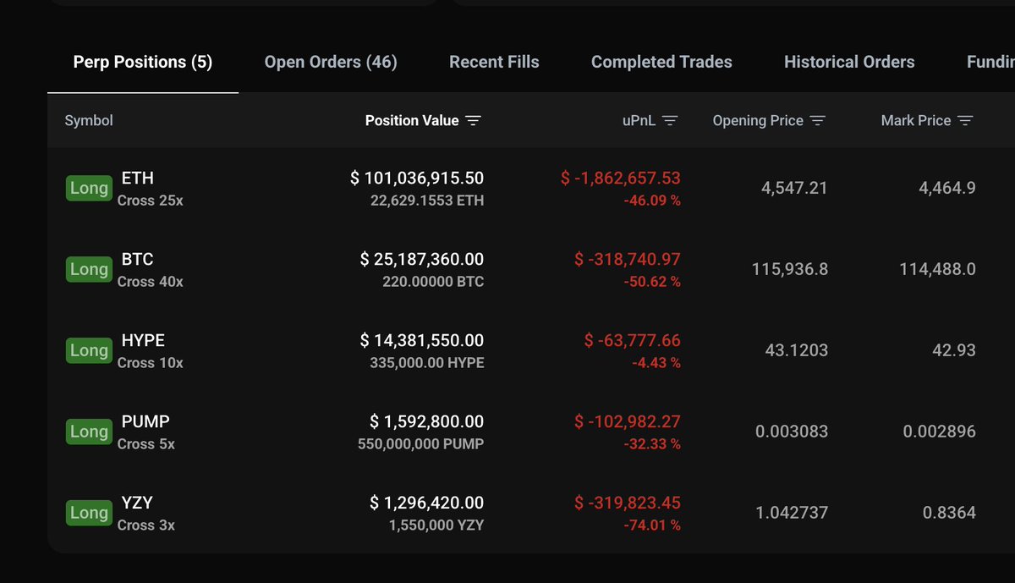Click the PUMP Long badge

point(89,432)
